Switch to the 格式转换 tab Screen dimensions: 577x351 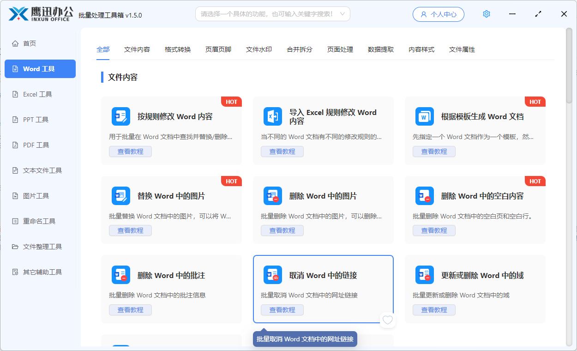[x=177, y=49]
